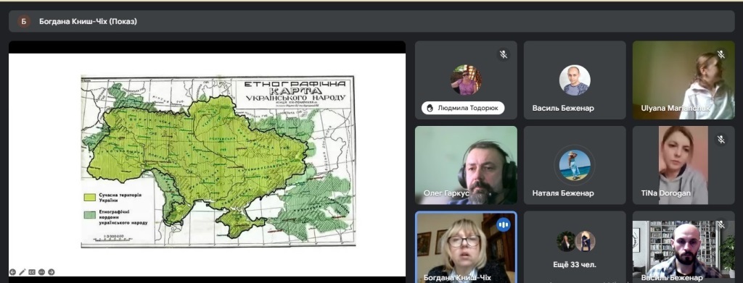Click muted mic icon on Ulyana Marianchuk tile

pos(721,54)
